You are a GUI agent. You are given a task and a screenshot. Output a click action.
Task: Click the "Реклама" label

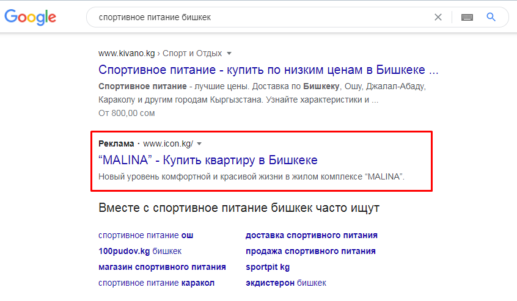pyautogui.click(x=116, y=144)
